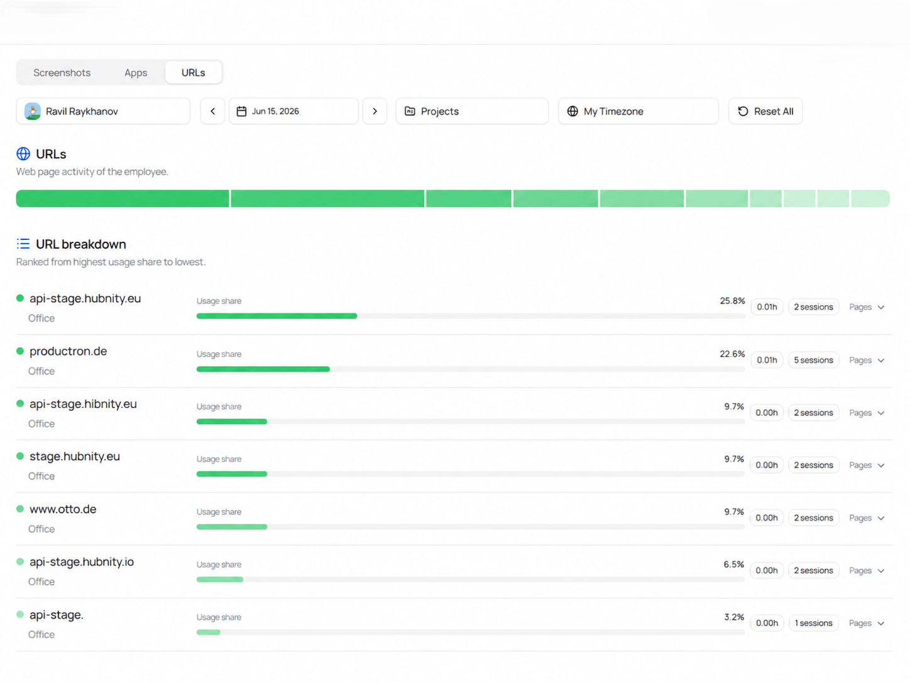This screenshot has width=910, height=682.
Task: Go to the previous day arrow
Action: click(x=212, y=111)
